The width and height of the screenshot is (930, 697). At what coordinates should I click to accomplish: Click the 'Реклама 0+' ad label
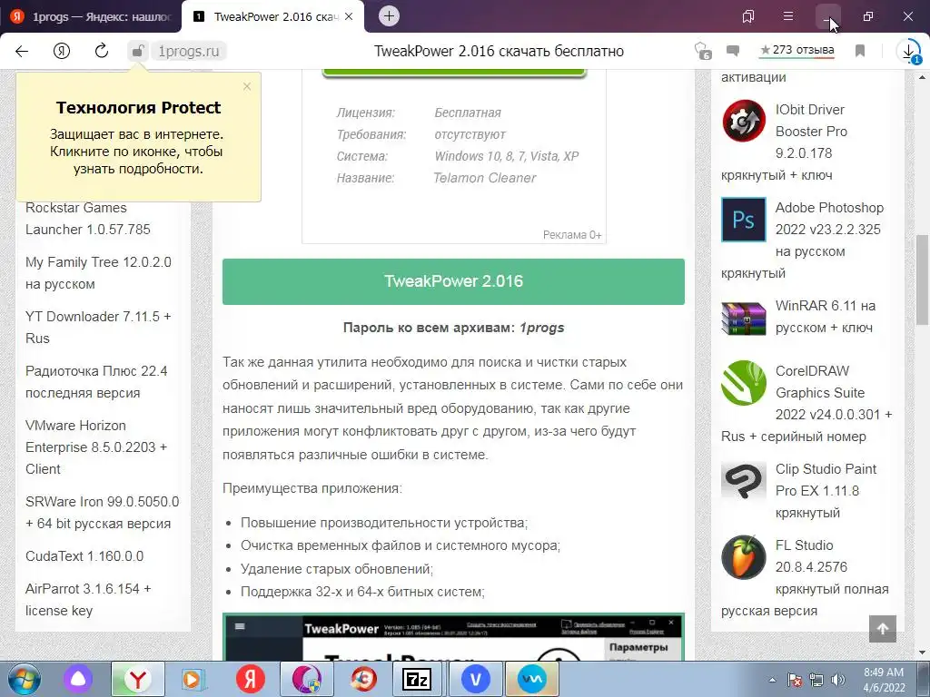572,235
